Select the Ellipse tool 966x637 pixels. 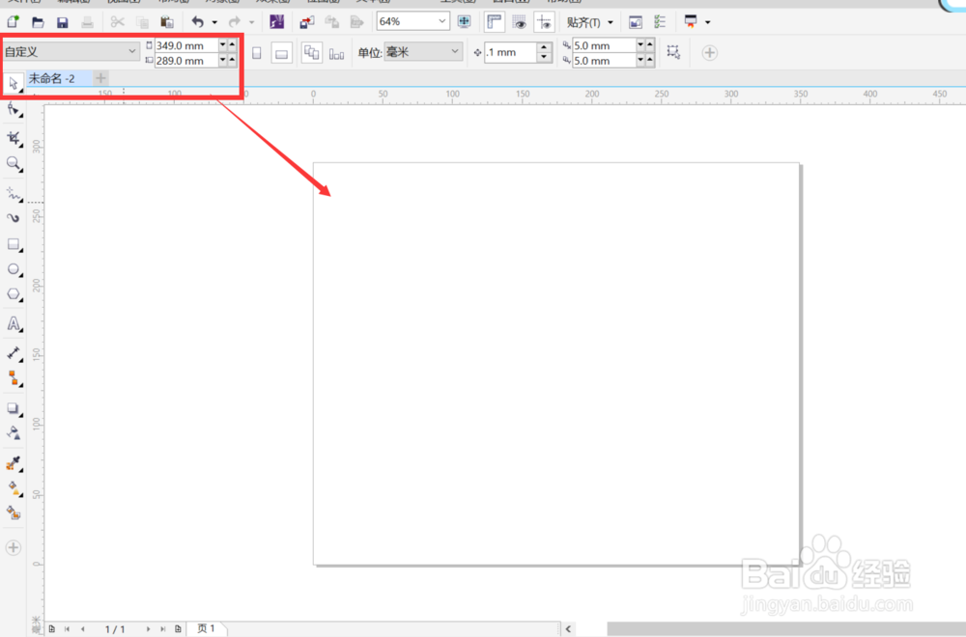[x=13, y=269]
